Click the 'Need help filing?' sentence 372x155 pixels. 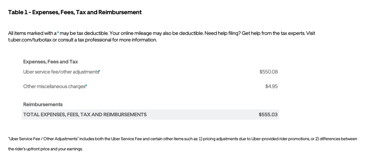pos(223,33)
